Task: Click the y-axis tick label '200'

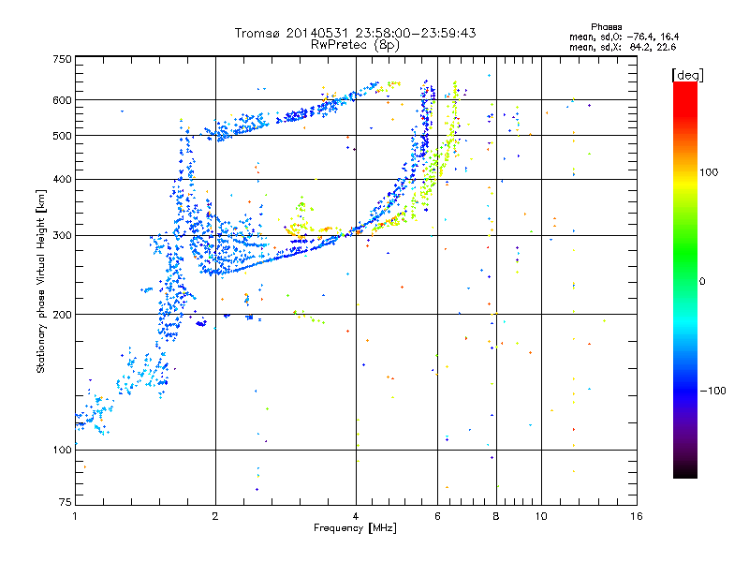Action: coord(62,315)
